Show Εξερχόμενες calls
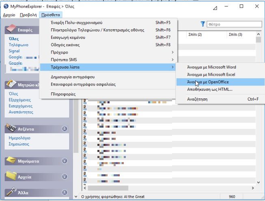The height and width of the screenshot is (201, 265). click(x=20, y=100)
